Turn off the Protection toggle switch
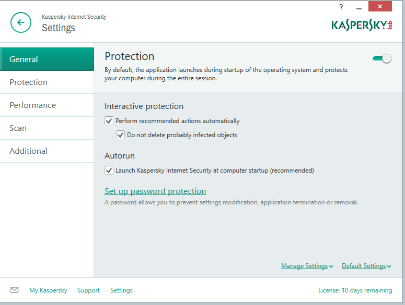Viewport: 405px width, 305px height. pyautogui.click(x=382, y=58)
